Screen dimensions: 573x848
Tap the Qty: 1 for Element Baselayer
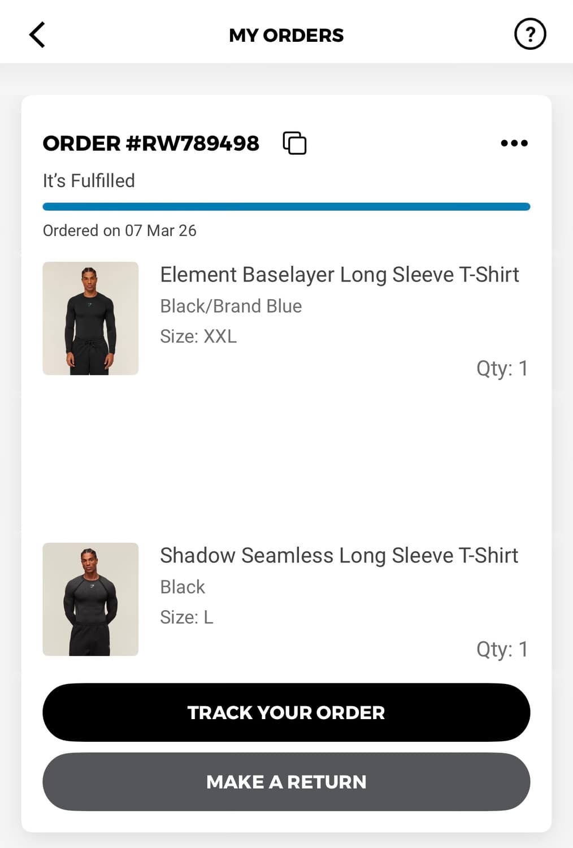click(x=502, y=368)
